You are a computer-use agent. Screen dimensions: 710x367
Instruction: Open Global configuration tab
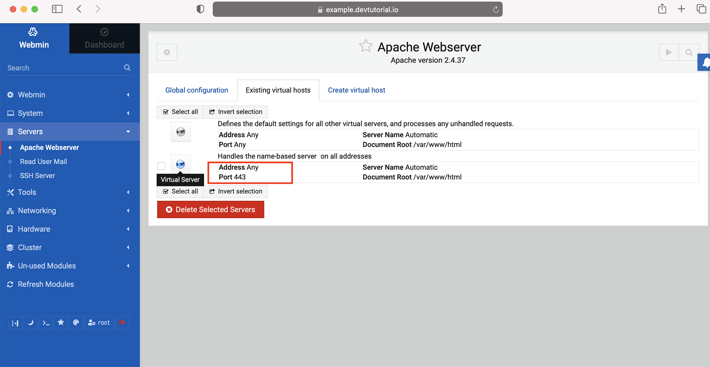coord(197,90)
